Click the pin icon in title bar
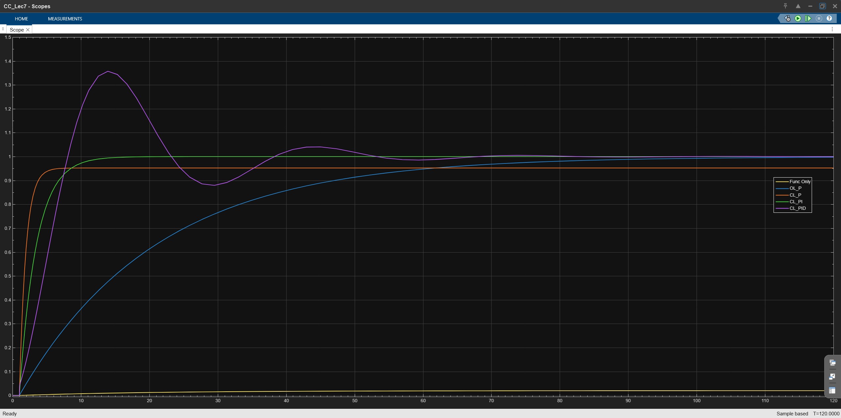Screen dimensions: 841x418 click(785, 6)
